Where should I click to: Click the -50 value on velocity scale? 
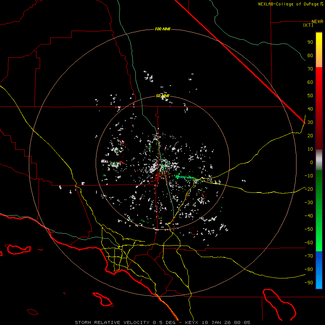[309, 229]
